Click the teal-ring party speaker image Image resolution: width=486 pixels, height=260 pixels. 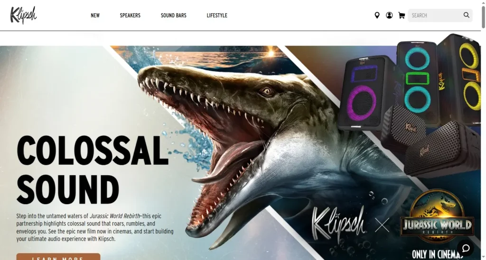click(417, 81)
